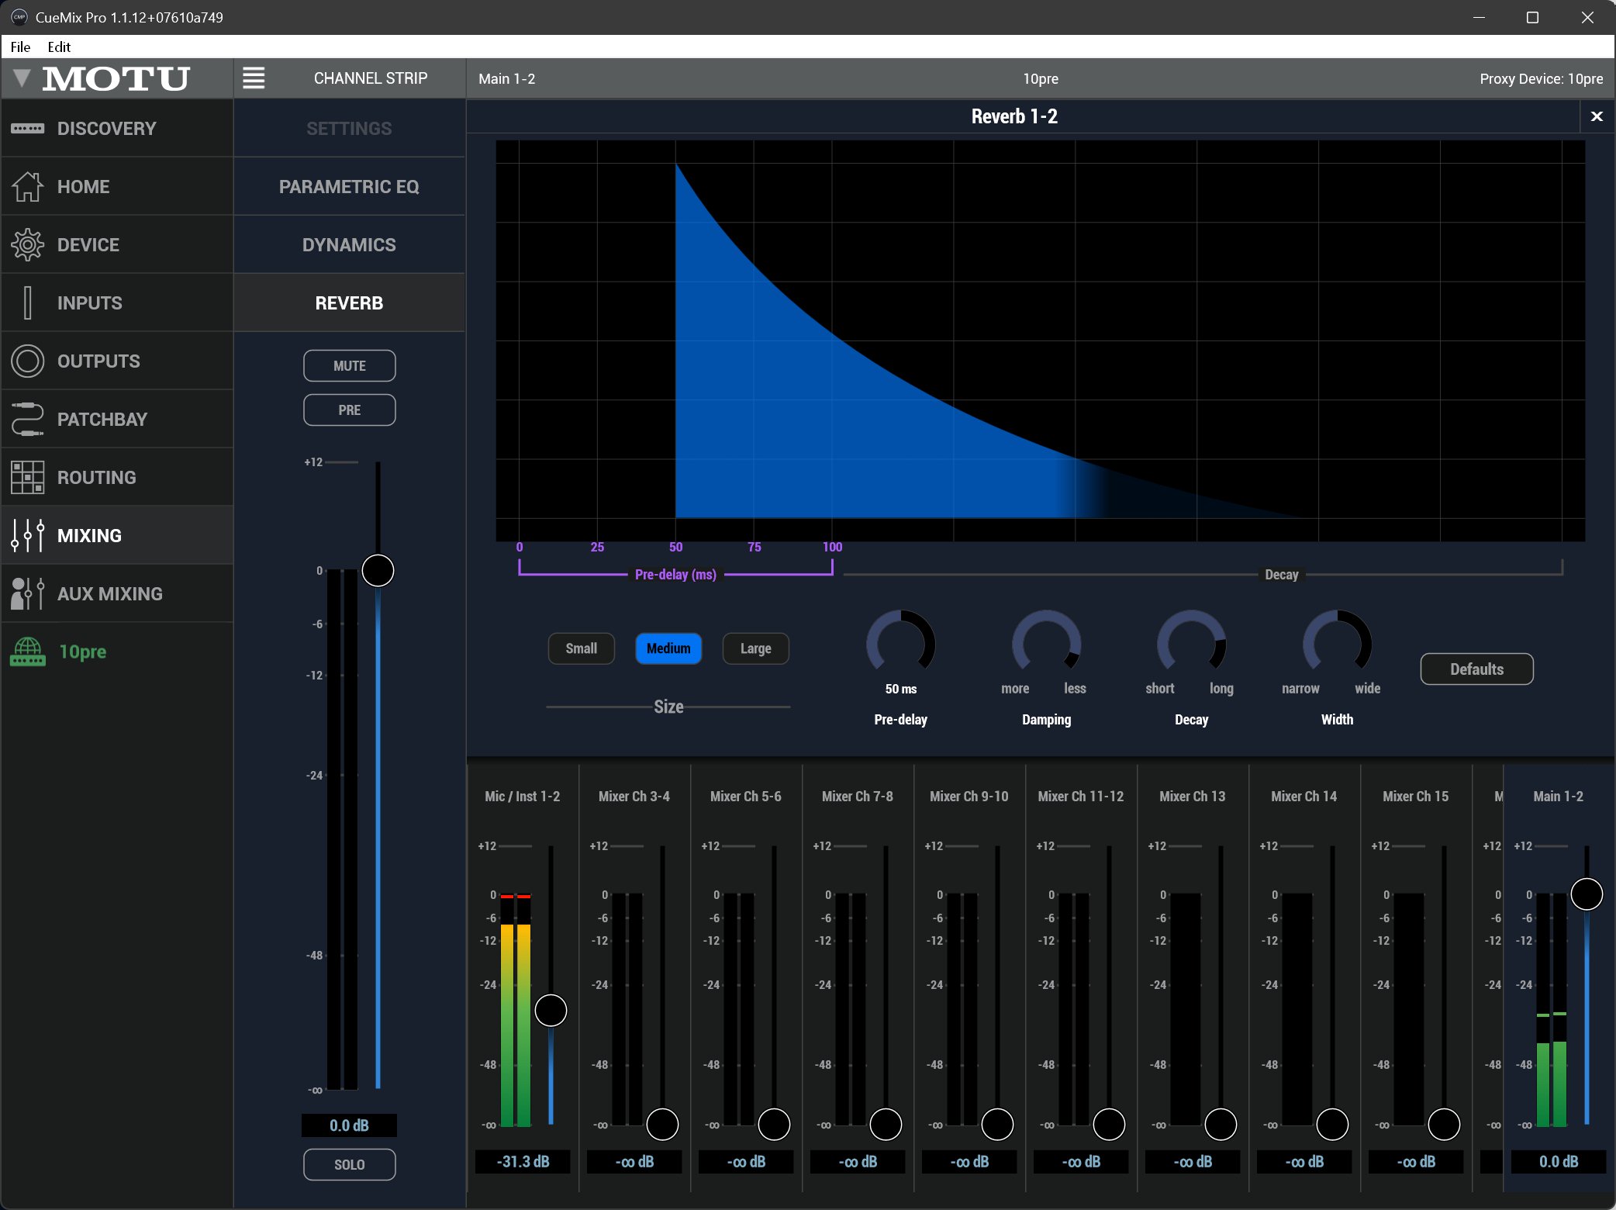Click the Aux Mixing icon
Screen dimensions: 1616x1210
(x=28, y=593)
